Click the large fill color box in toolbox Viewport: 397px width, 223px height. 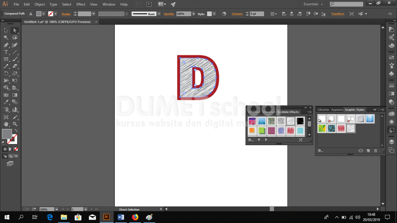7,134
